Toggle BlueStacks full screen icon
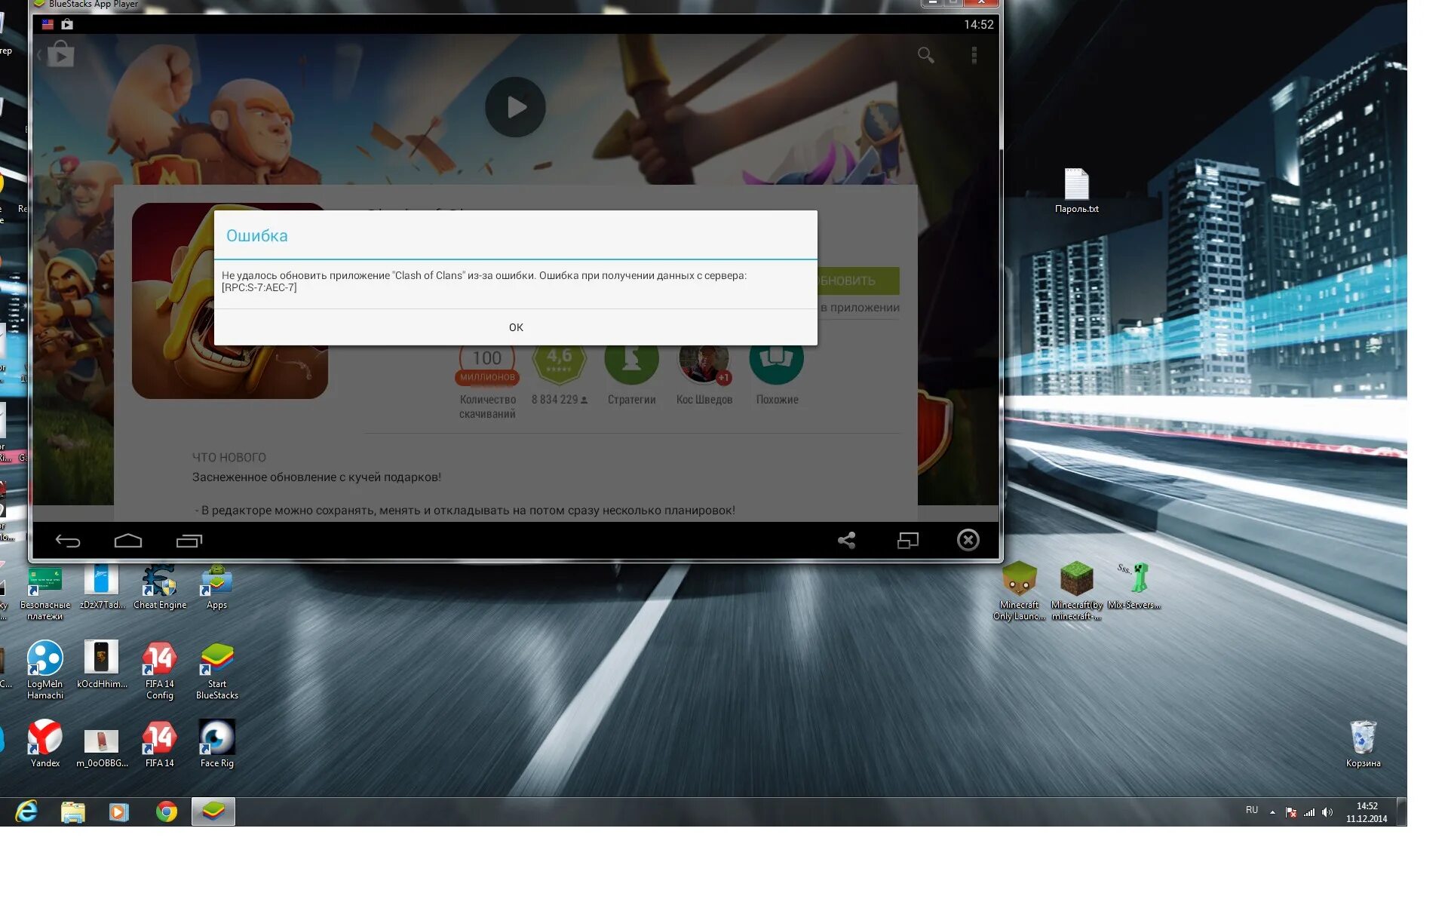 click(908, 540)
